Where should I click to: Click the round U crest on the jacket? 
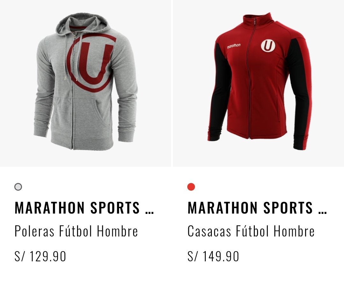click(x=268, y=46)
